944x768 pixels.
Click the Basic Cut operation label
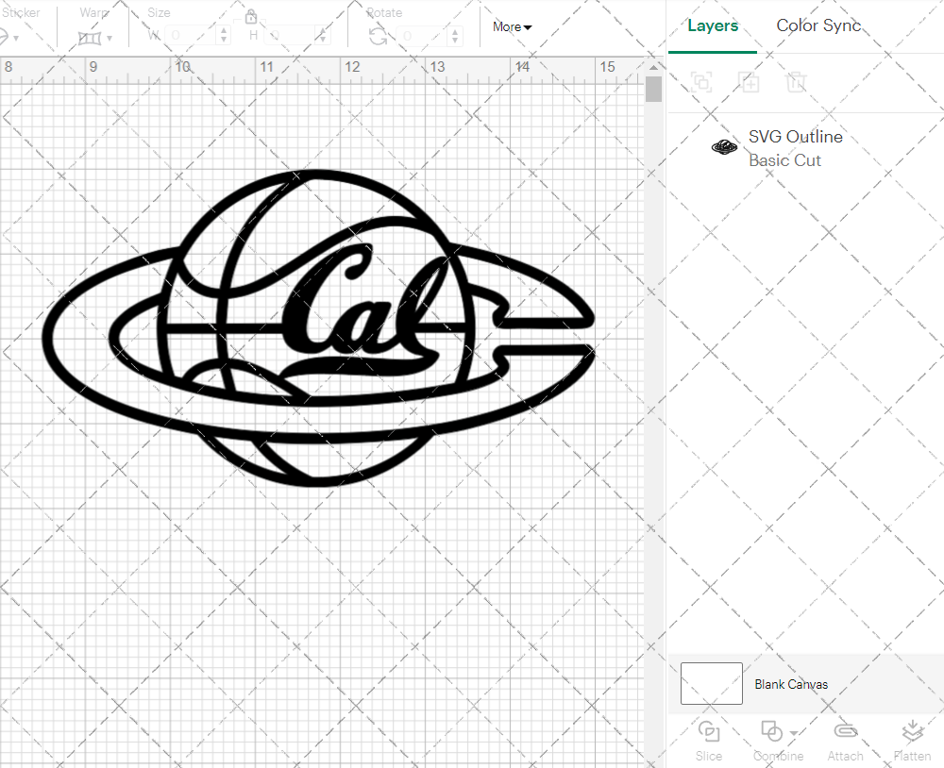784,160
